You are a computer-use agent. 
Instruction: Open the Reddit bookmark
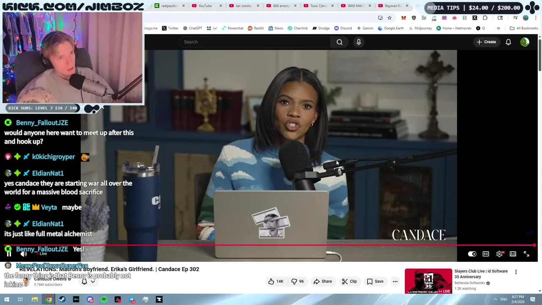[x=256, y=28]
